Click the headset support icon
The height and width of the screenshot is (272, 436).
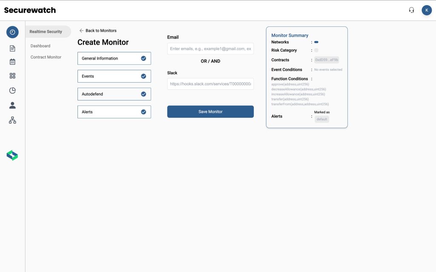coord(411,10)
